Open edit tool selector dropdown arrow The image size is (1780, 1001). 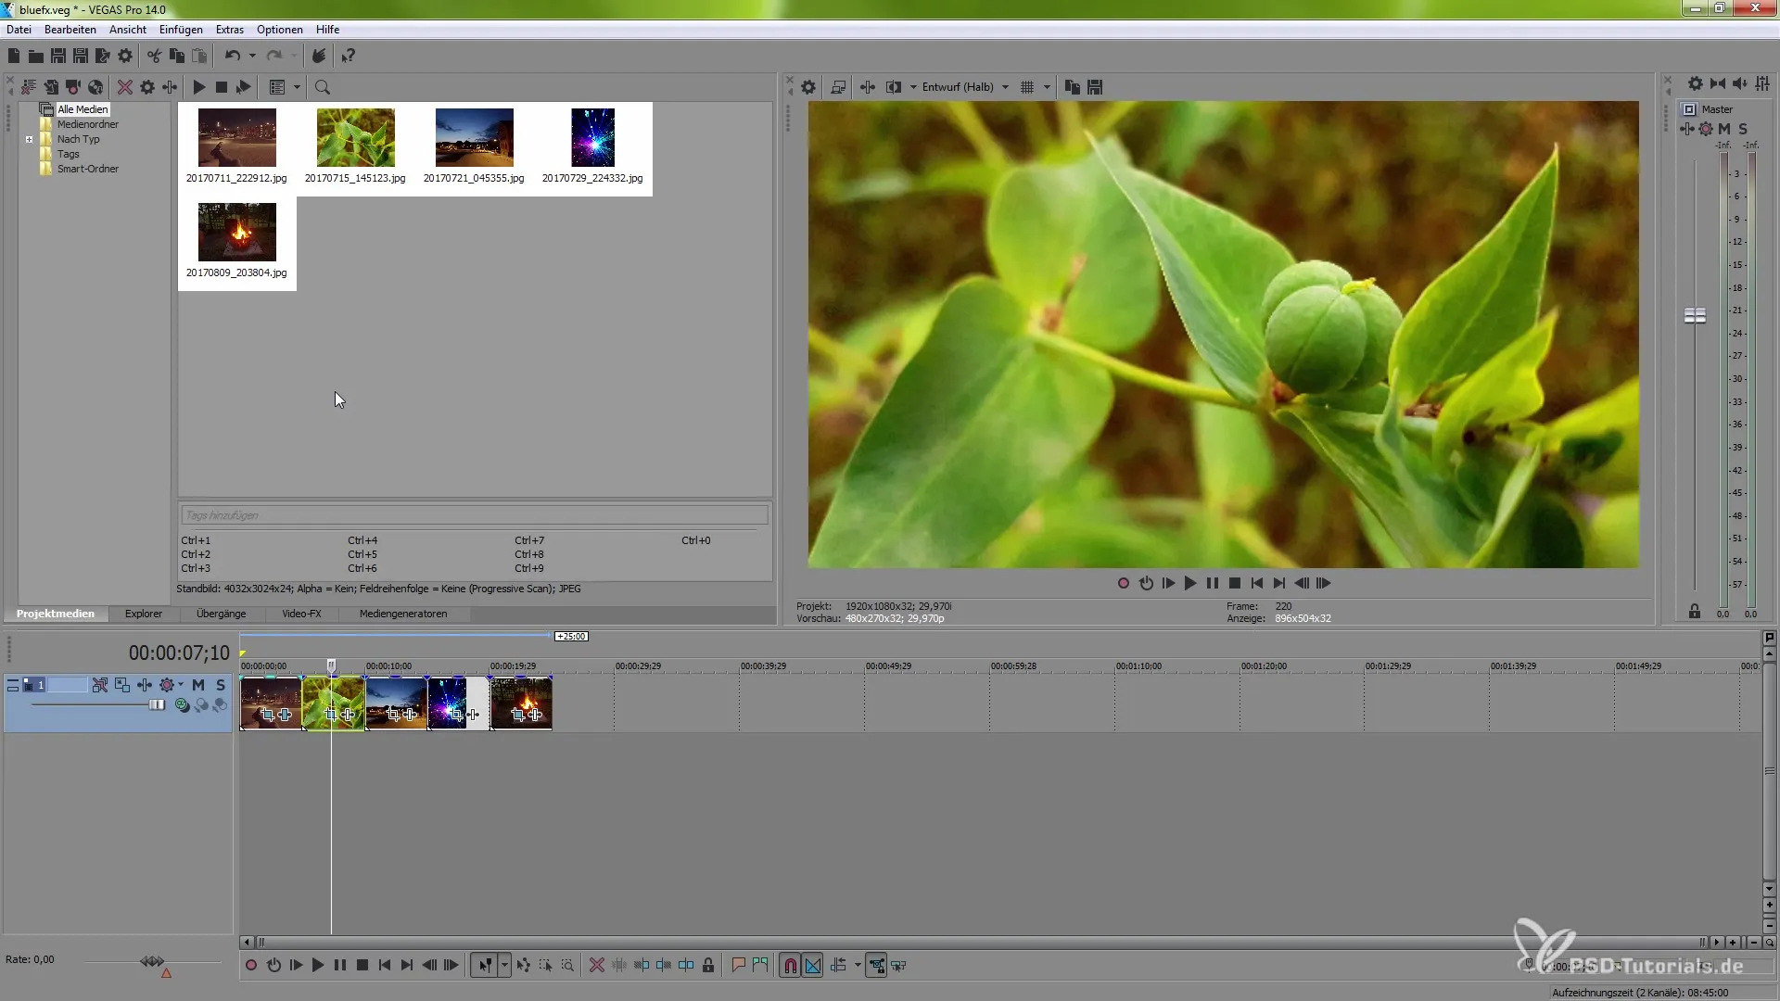pos(504,966)
